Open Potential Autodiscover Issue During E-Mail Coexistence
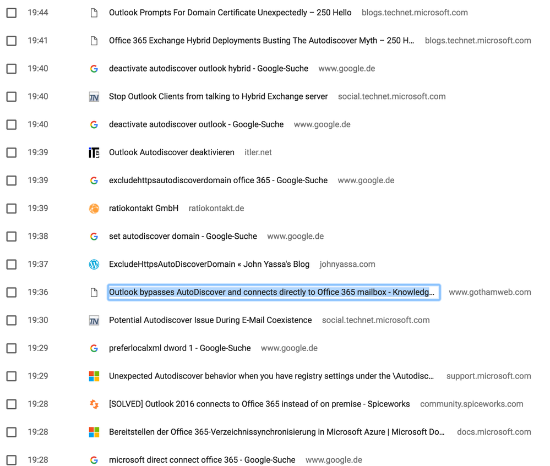The image size is (550, 466). (x=210, y=320)
